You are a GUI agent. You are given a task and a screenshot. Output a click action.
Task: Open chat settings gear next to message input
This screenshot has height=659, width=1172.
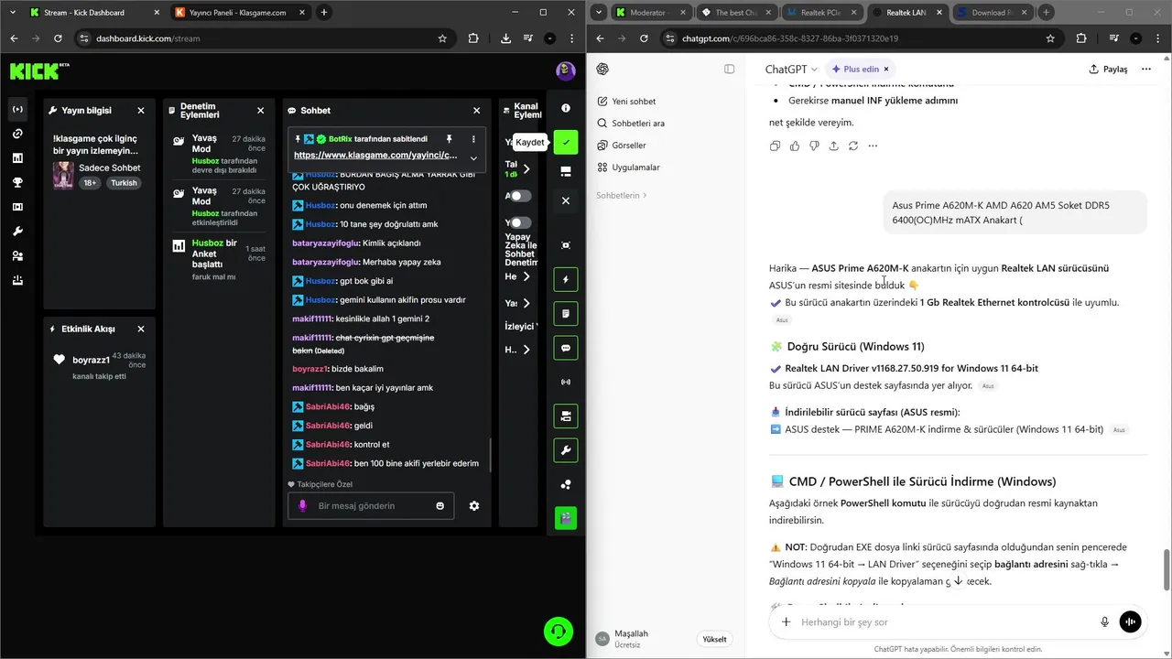pyautogui.click(x=474, y=506)
